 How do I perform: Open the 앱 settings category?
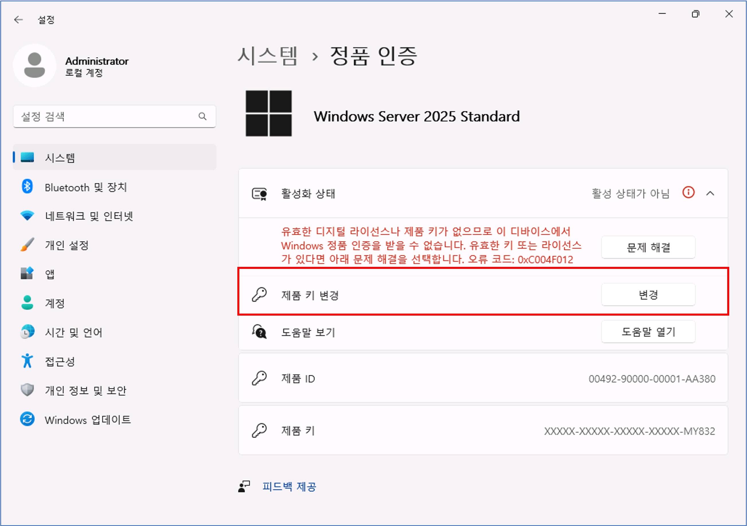point(50,274)
